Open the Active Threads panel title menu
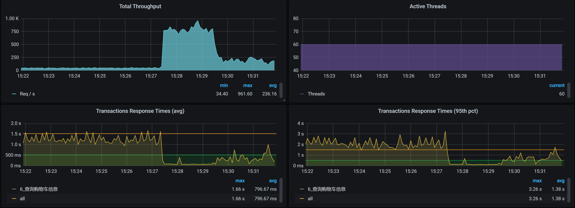 click(428, 6)
